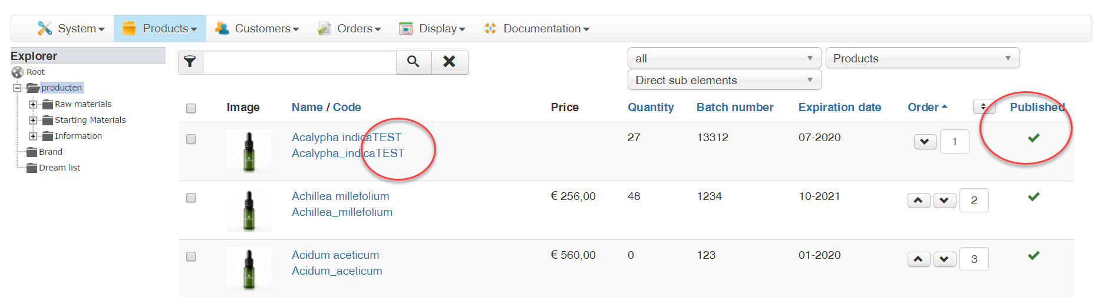
Task: Tick the Acalypha indicaTEST row checkbox
Action: (191, 139)
